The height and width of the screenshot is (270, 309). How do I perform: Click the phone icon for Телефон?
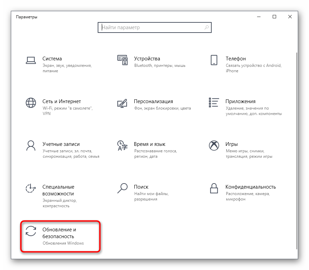[214, 60]
